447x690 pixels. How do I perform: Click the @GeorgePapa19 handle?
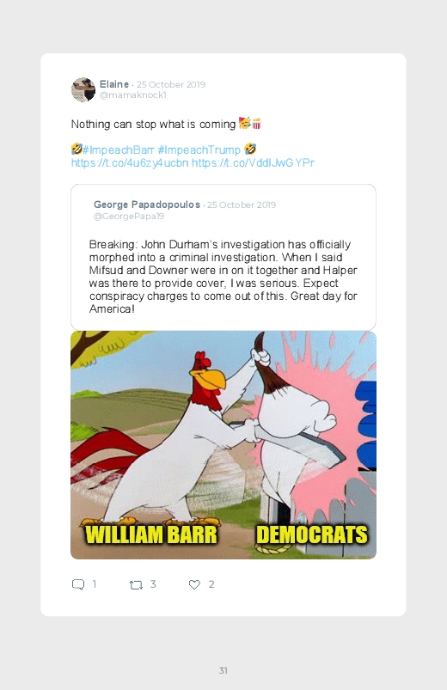(129, 216)
